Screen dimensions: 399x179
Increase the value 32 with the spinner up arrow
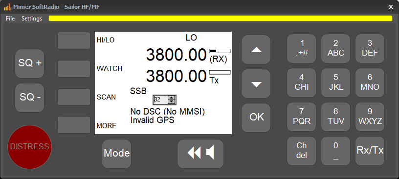tap(172, 98)
